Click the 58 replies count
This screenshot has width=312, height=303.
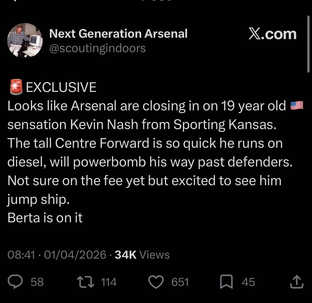[37, 282]
